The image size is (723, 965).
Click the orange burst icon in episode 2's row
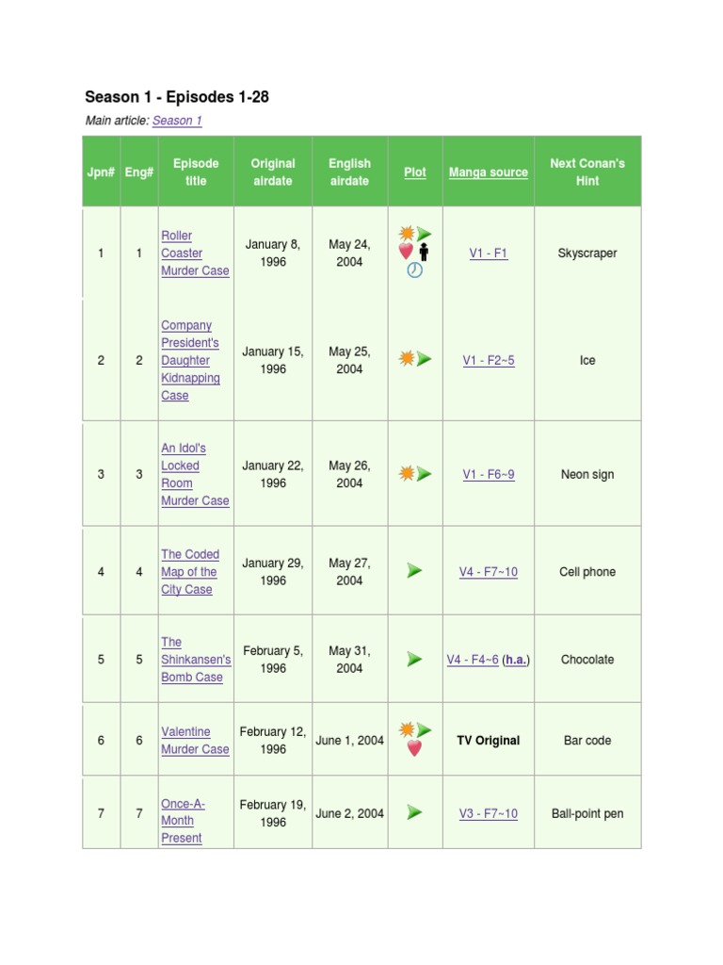click(x=407, y=358)
